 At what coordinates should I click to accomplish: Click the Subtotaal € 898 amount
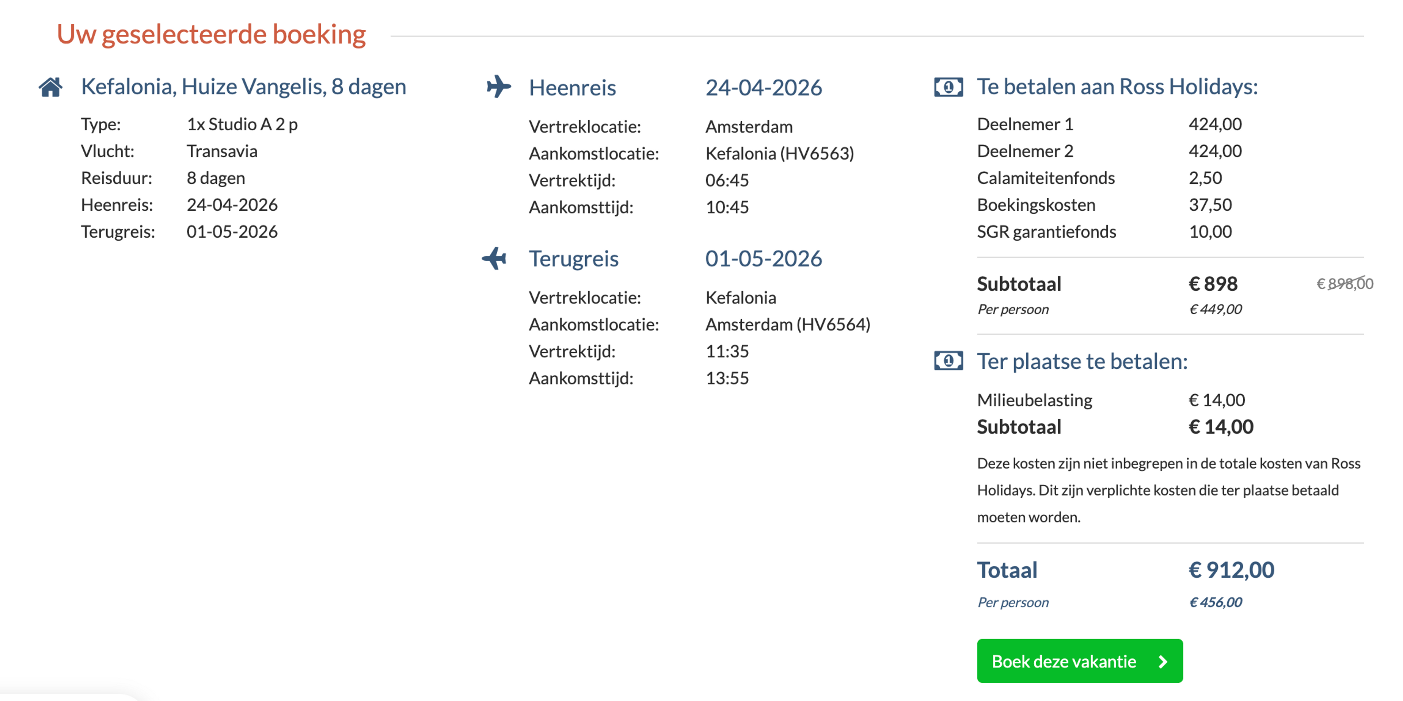tap(1213, 284)
